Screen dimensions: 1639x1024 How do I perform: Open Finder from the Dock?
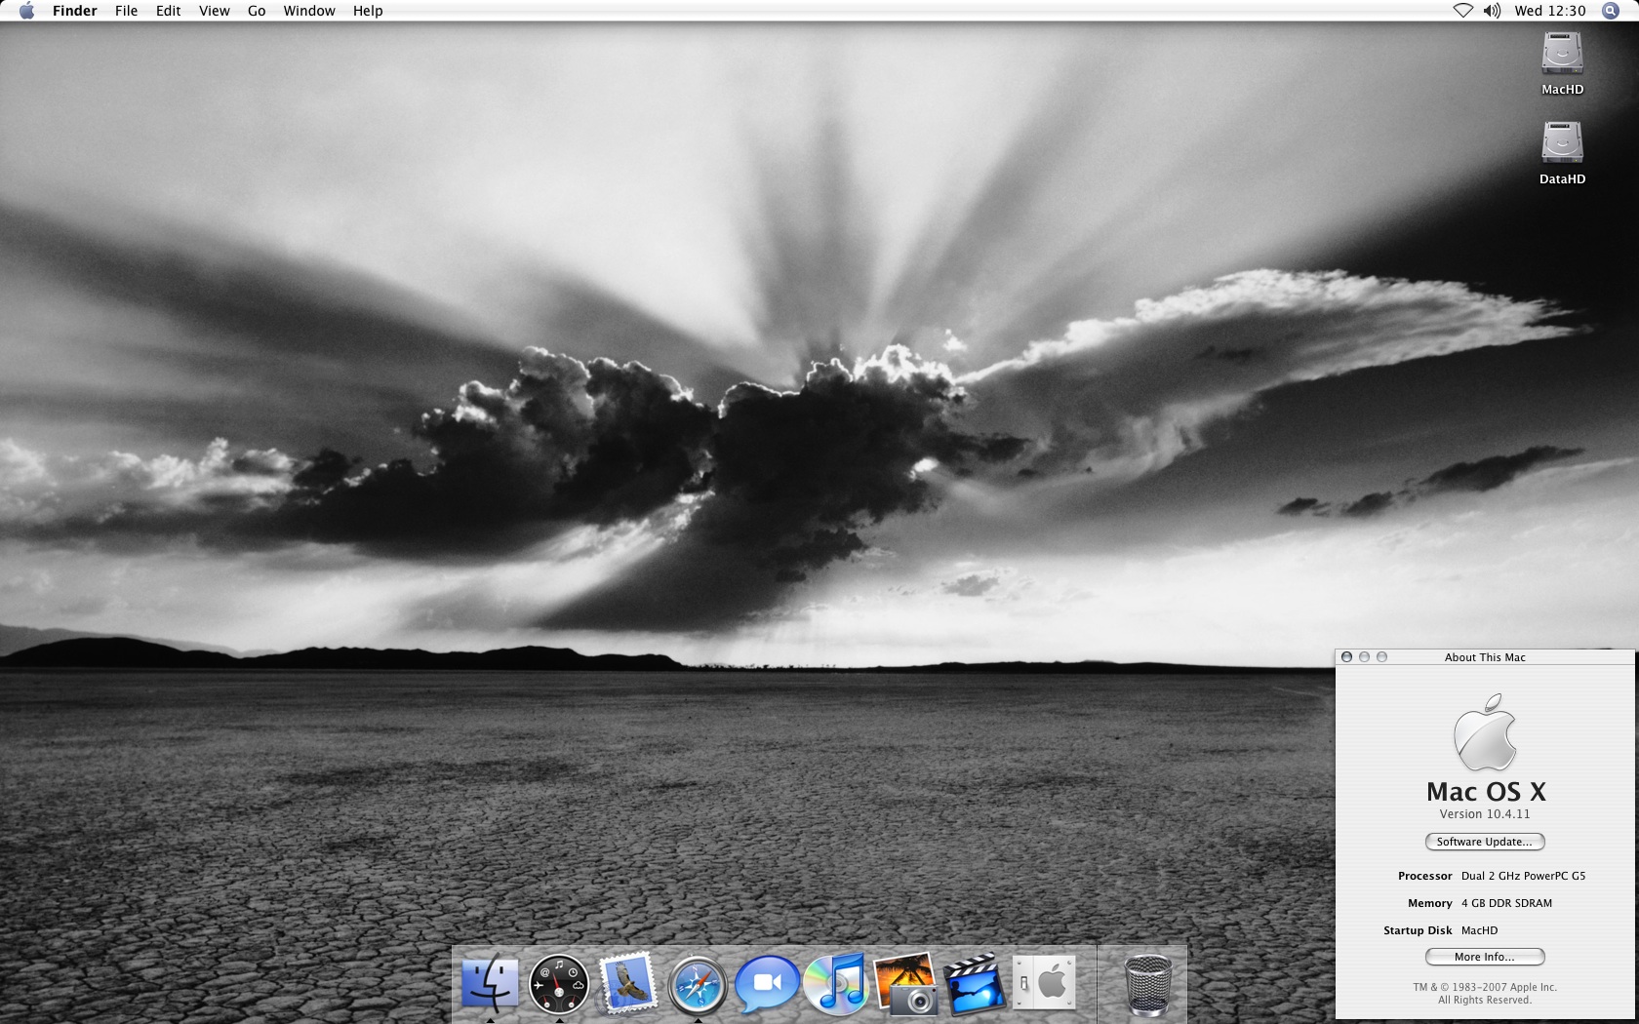click(x=490, y=983)
